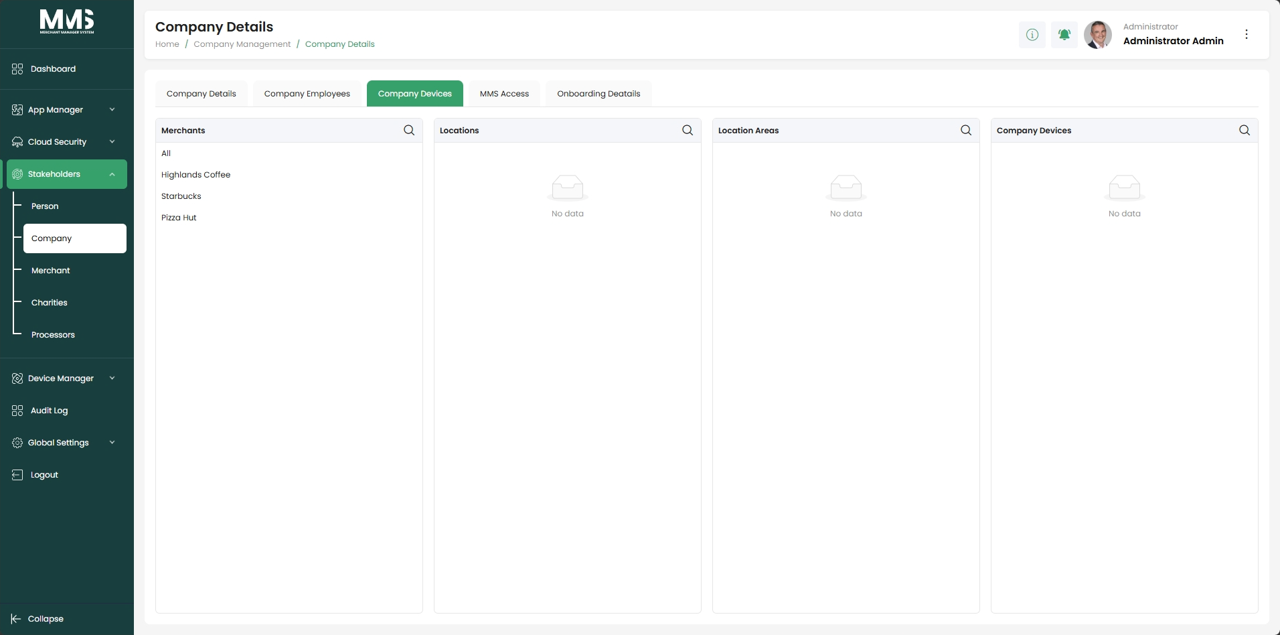Open the Onboarding Deatails tab
The height and width of the screenshot is (635, 1280).
click(599, 94)
